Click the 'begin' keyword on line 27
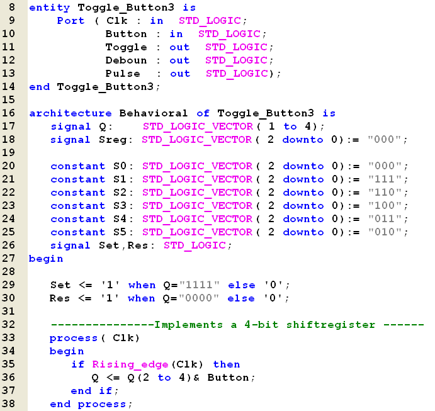The image size is (435, 411). pos(46,259)
